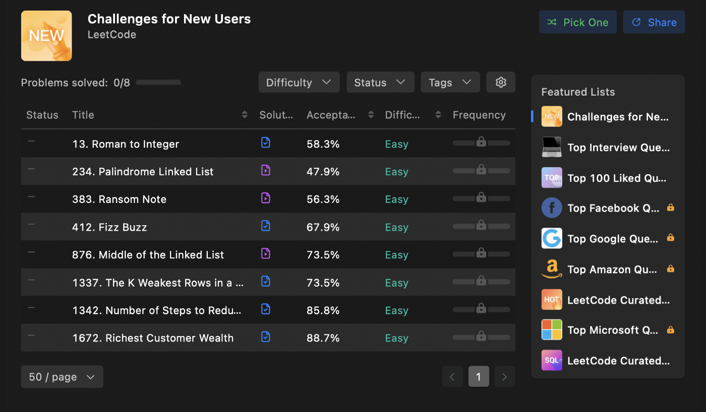This screenshot has width=706, height=412.
Task: Sort the table by Title column
Action: pyautogui.click(x=245, y=115)
